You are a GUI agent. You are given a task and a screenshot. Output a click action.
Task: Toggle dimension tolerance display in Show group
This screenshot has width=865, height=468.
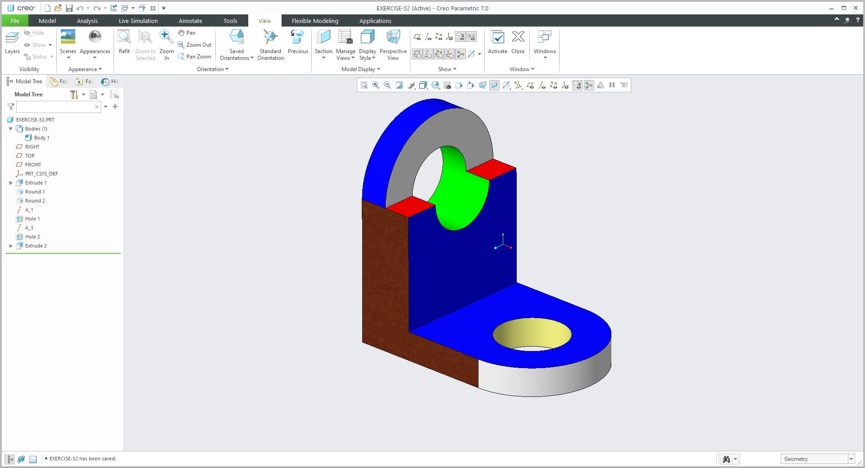471,37
